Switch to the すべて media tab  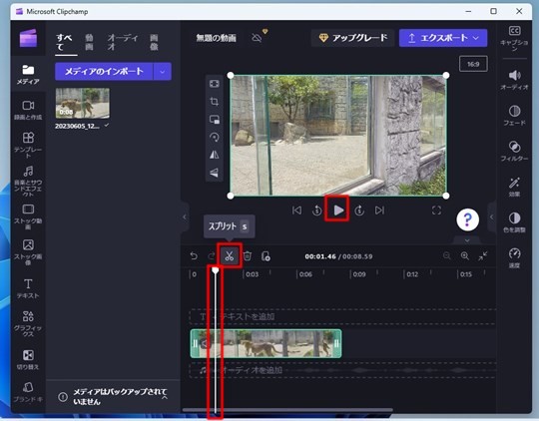(x=65, y=42)
